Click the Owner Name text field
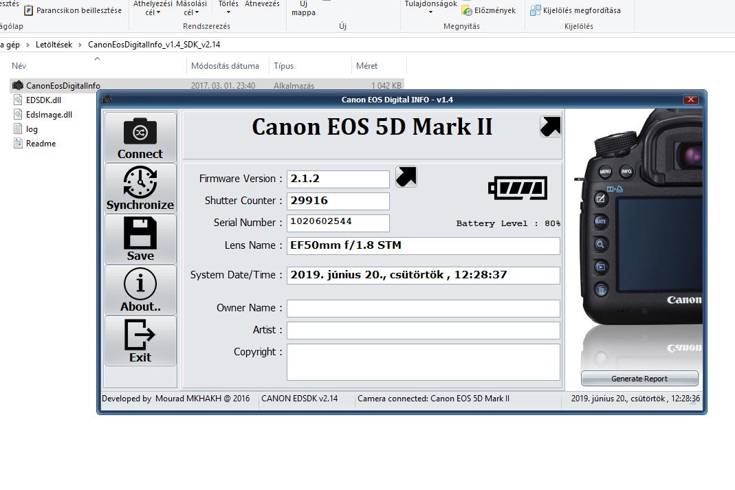 tap(423, 308)
